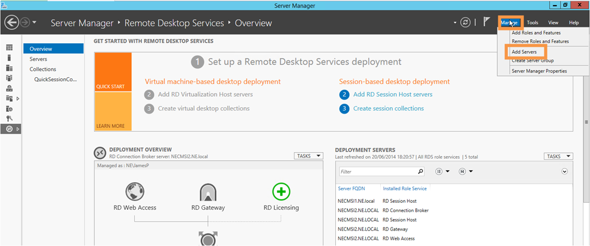The image size is (590, 246).
Task: Select the NECMSI2.NE.LOCAL RD Web Access row
Action: pos(454,239)
